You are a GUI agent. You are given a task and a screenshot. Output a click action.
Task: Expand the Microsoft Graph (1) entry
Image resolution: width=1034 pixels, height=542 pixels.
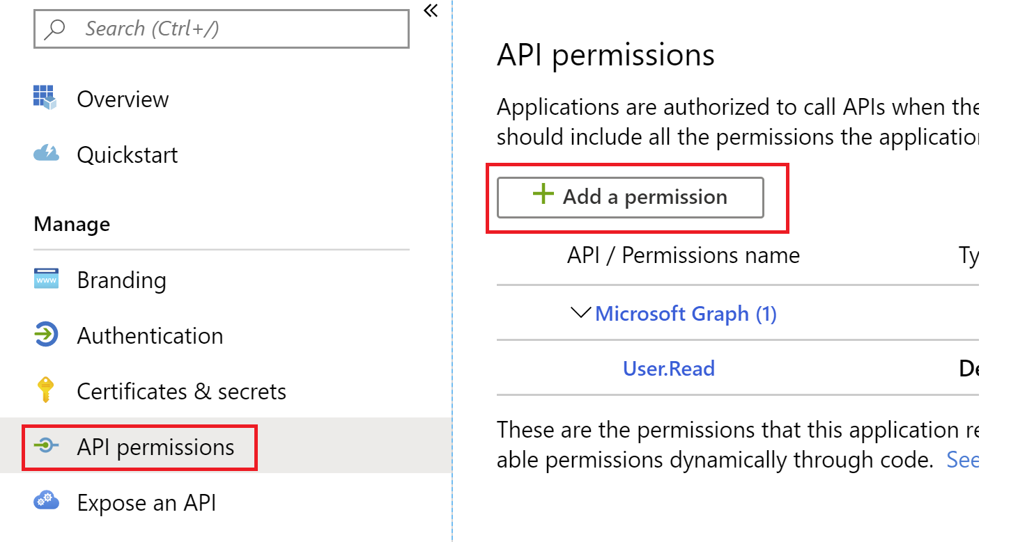pos(685,313)
